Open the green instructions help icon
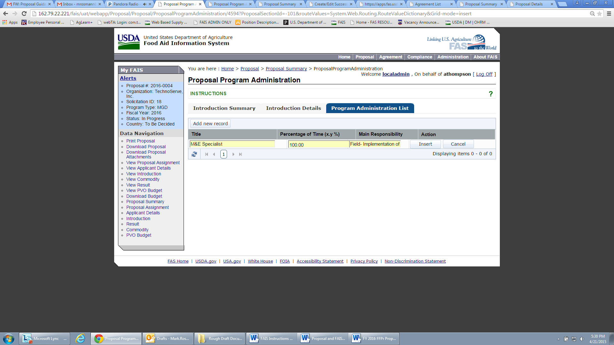 pyautogui.click(x=491, y=94)
